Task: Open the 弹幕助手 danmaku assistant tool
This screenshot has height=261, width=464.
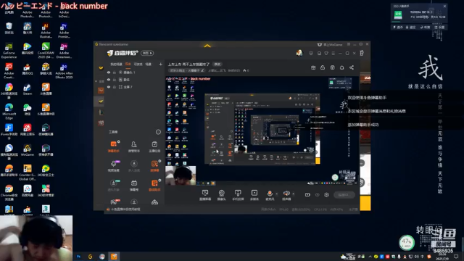Action: [x=113, y=146]
